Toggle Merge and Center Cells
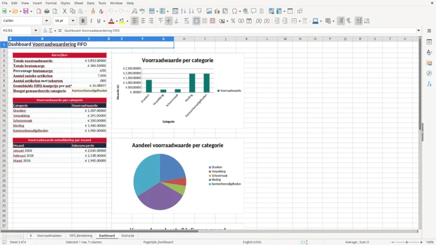 pyautogui.click(x=196, y=21)
